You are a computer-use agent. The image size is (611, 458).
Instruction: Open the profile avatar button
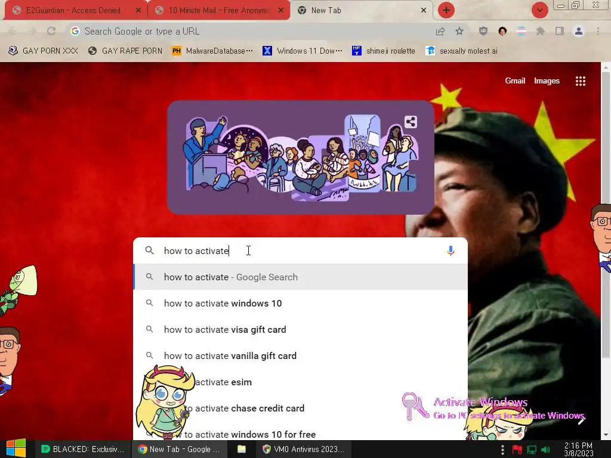pyautogui.click(x=579, y=31)
